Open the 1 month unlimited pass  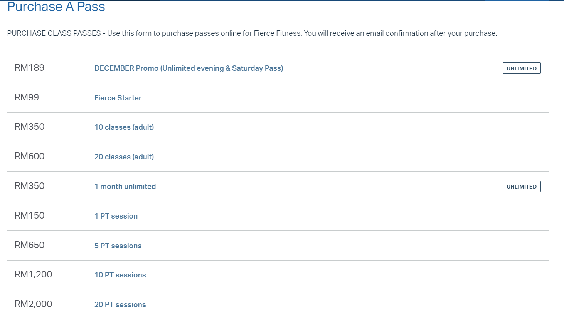(x=125, y=186)
